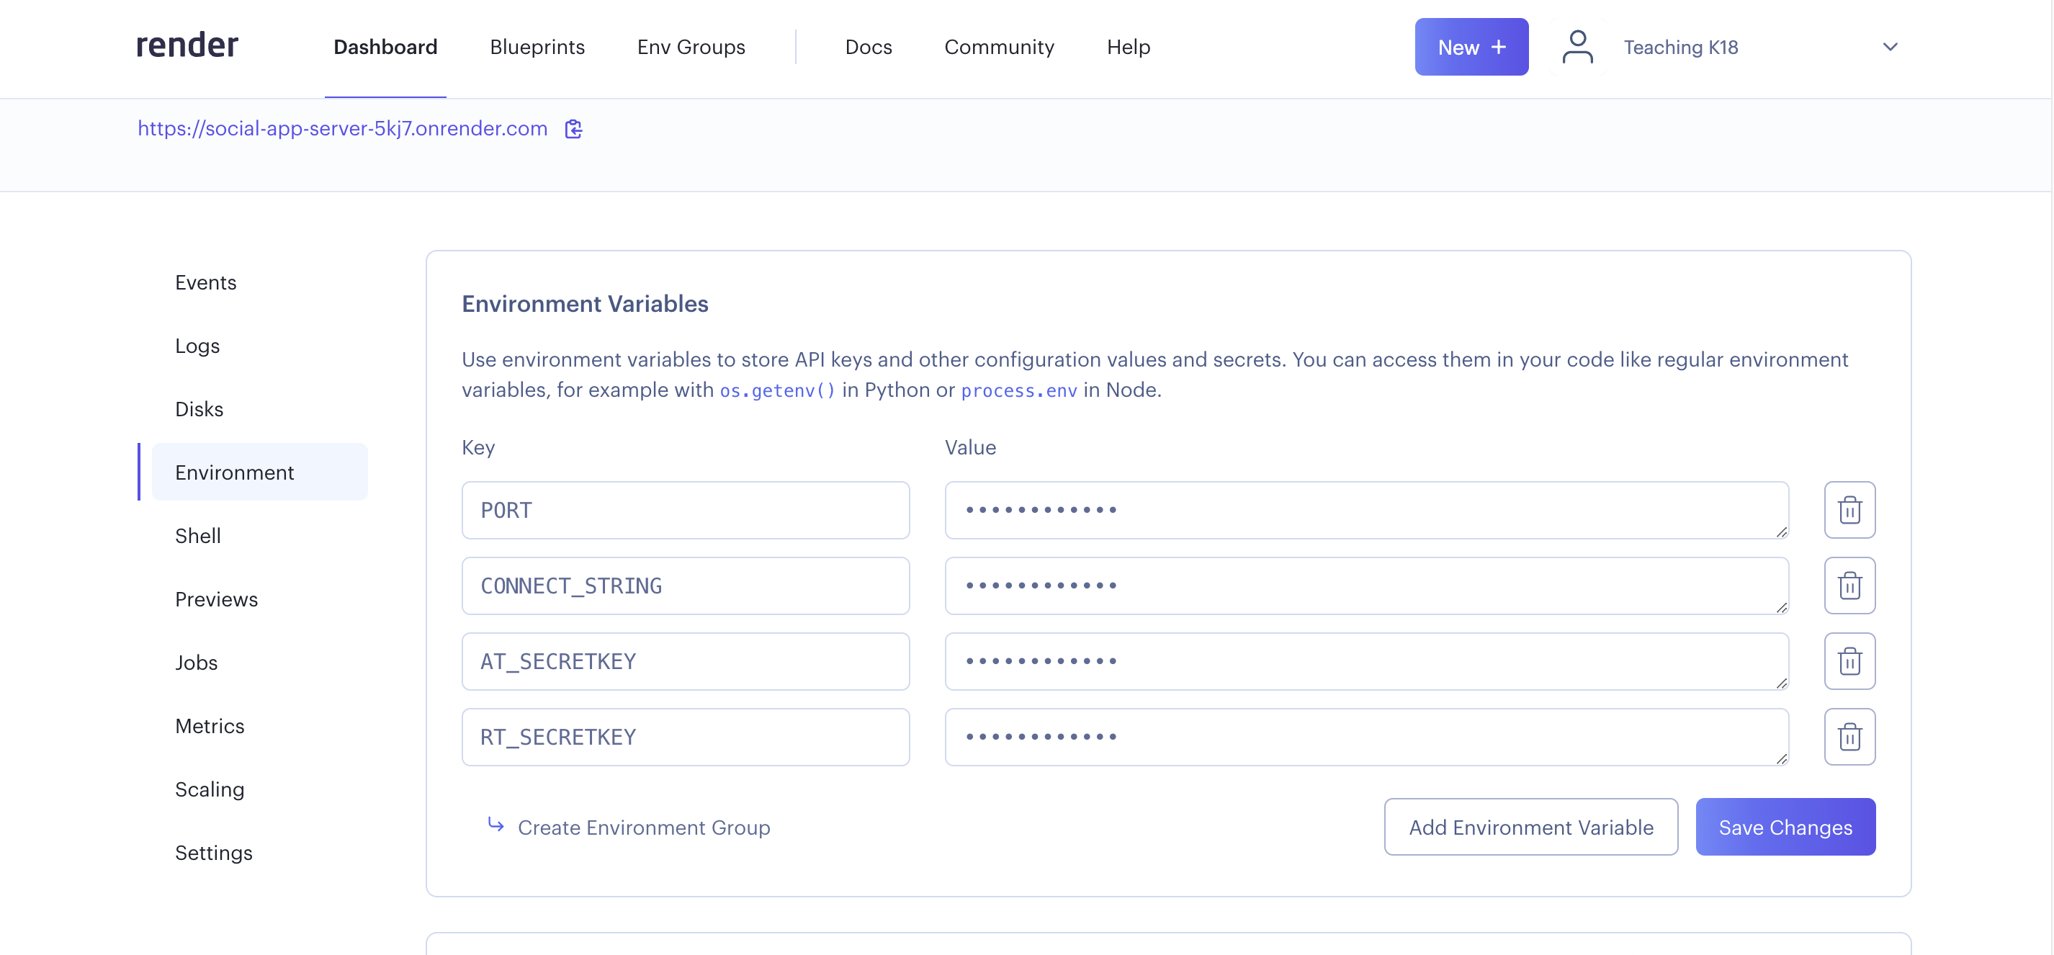Navigate to Metrics in the sidebar

209,726
